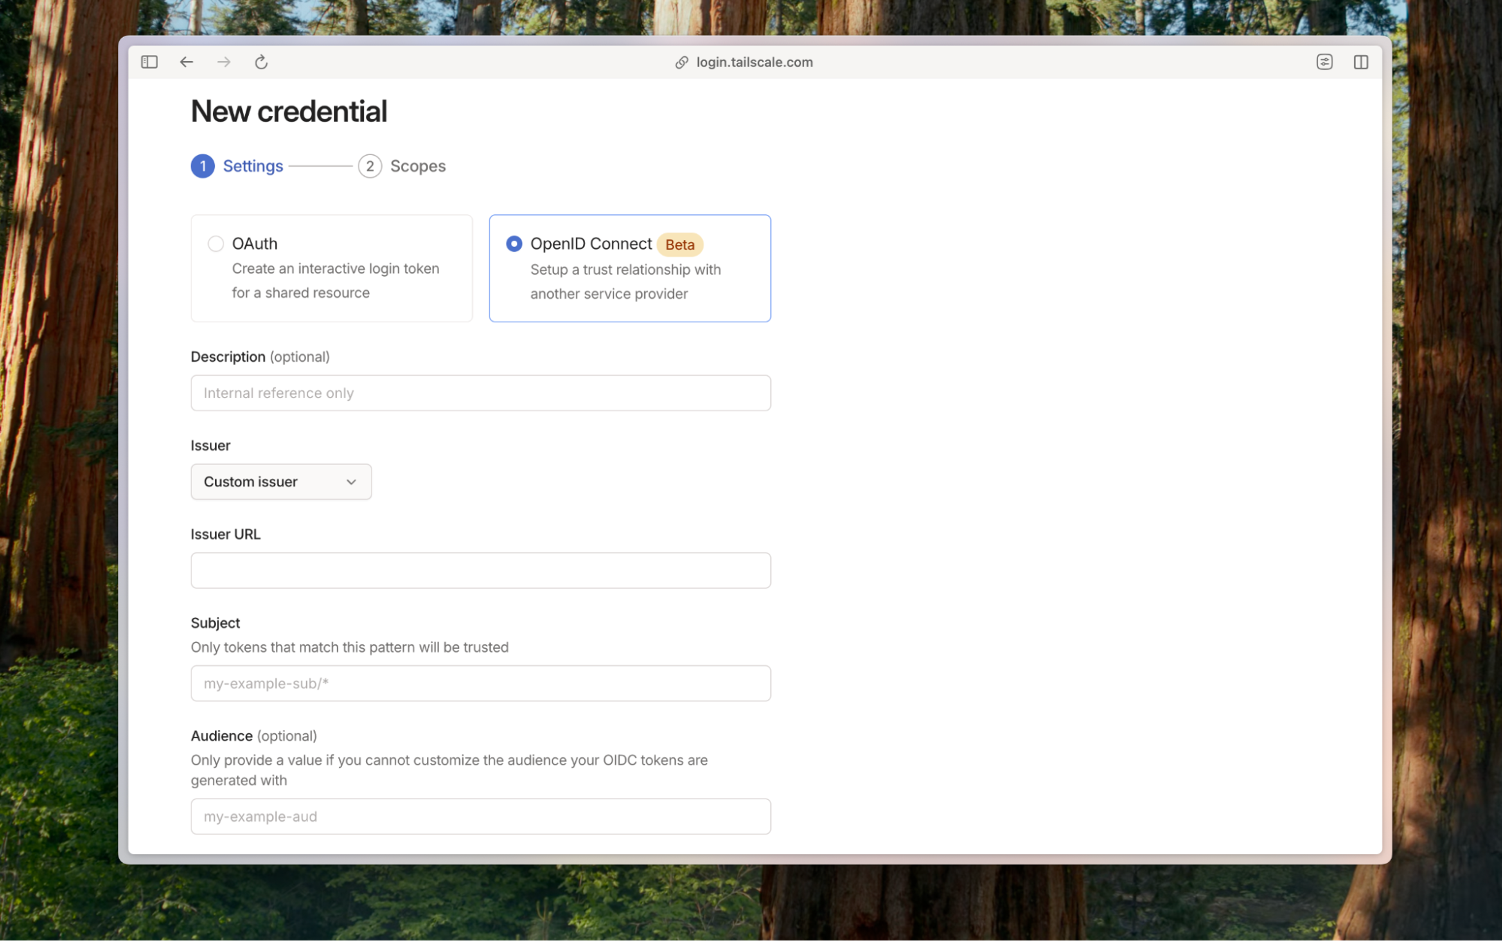The width and height of the screenshot is (1502, 941).
Task: Click the Beta badge on OpenID Connect
Action: pyautogui.click(x=679, y=244)
